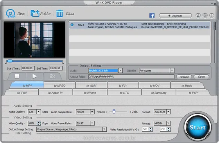The image size is (219, 143).
Task: Click the Start Time input field
Action: pos(28,68)
